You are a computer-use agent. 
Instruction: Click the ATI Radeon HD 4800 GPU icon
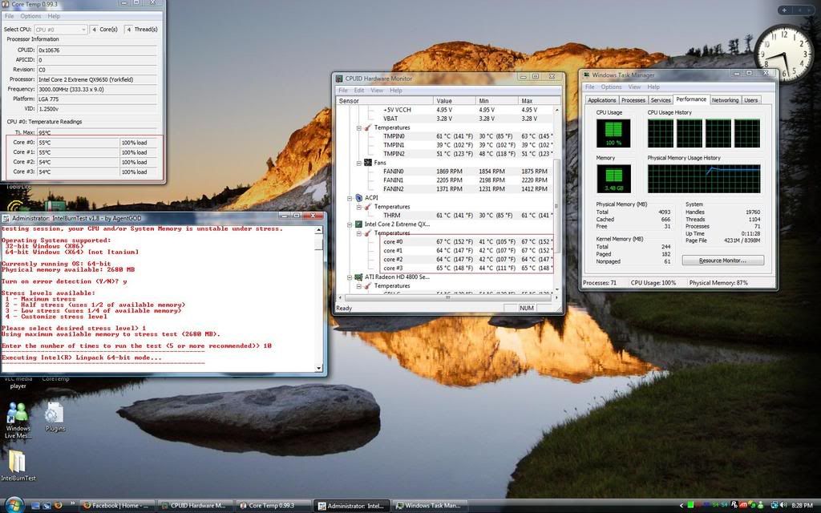(358, 277)
